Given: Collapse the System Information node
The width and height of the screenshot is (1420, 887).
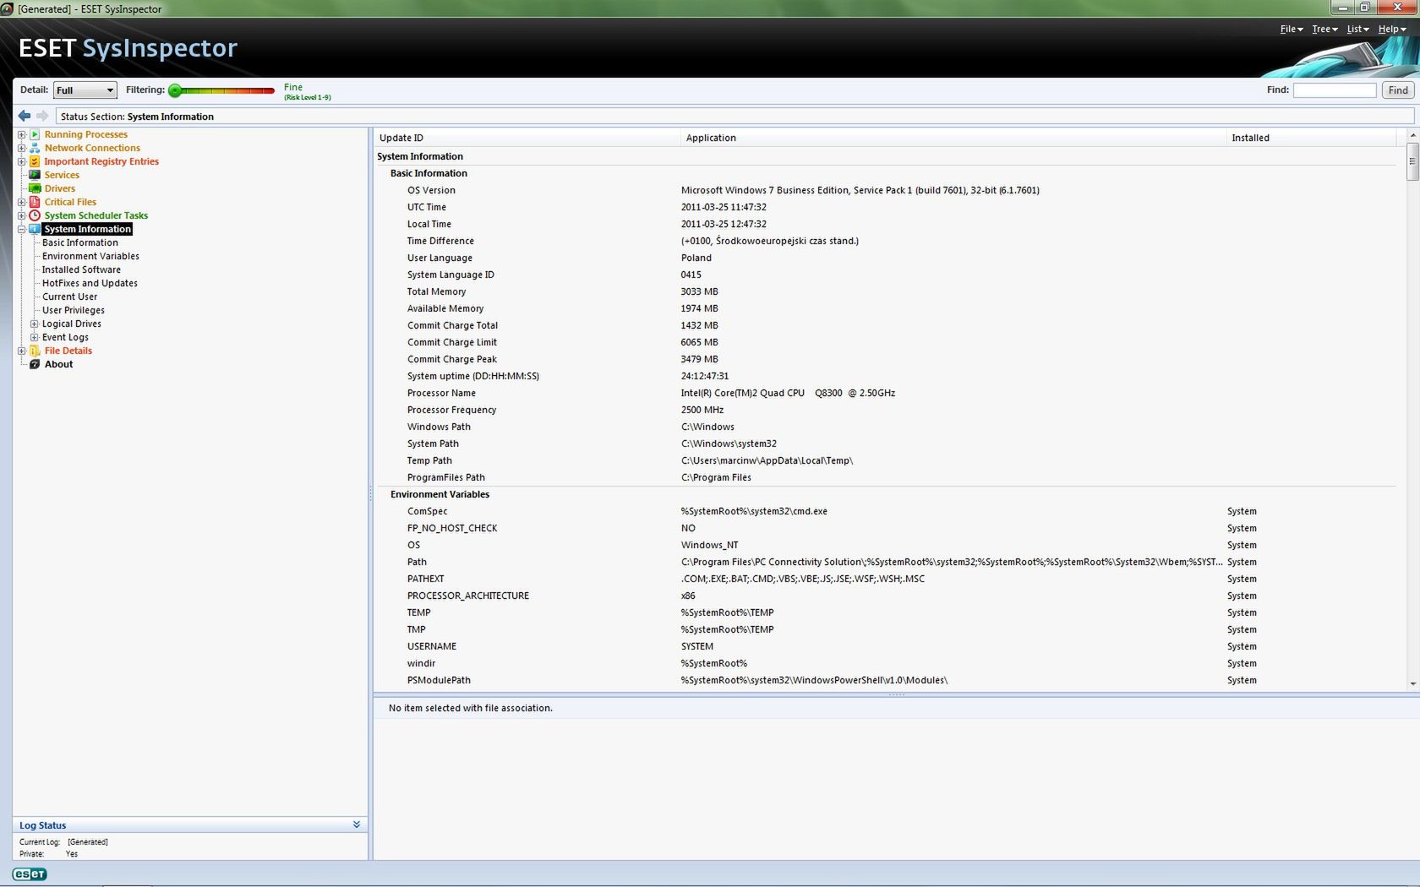Looking at the screenshot, I should click(x=21, y=229).
